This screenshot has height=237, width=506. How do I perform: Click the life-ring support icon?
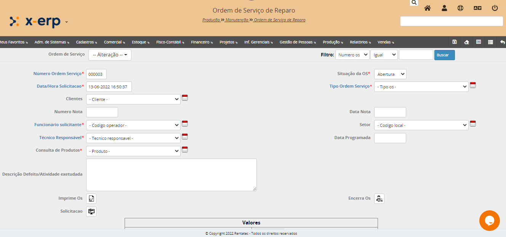[x=460, y=8]
